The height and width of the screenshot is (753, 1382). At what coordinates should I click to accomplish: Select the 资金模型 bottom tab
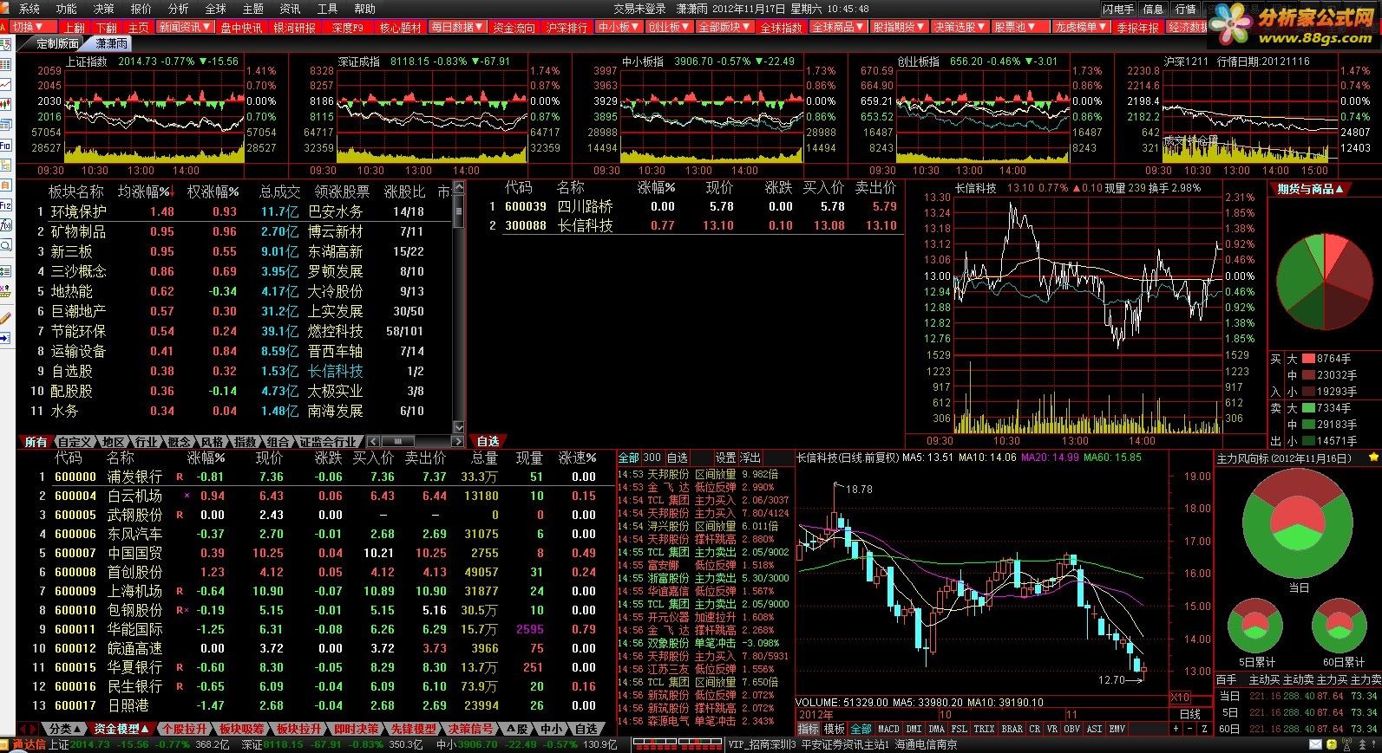121,729
